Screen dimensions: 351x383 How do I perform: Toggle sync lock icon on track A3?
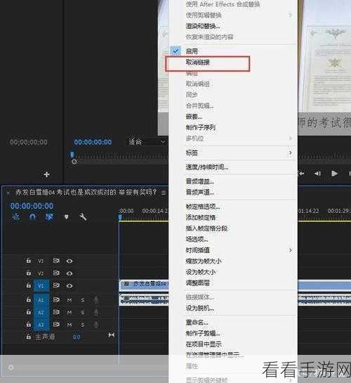56,325
